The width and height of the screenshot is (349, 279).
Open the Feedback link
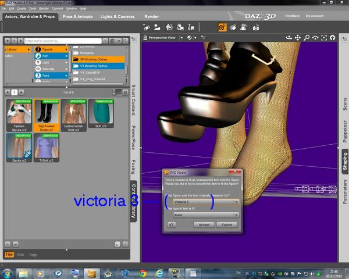(x=292, y=16)
